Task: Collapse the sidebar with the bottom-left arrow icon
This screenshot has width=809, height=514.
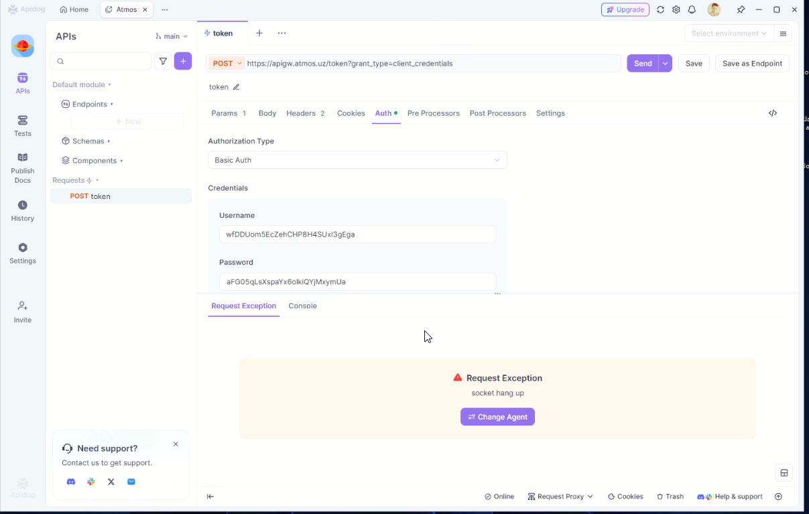Action: tap(210, 497)
